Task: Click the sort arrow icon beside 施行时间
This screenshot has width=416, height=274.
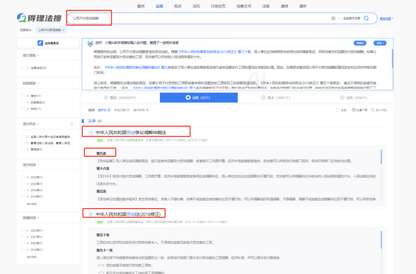Action: tap(148, 110)
